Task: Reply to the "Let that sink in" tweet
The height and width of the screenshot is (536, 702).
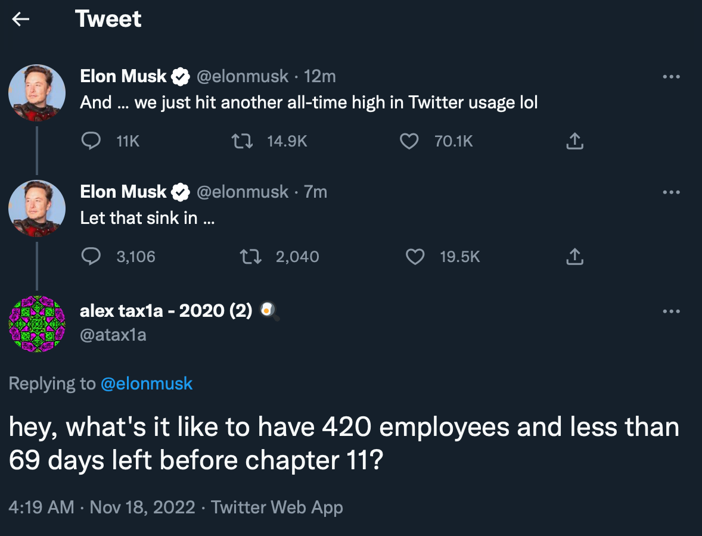Action: point(91,257)
